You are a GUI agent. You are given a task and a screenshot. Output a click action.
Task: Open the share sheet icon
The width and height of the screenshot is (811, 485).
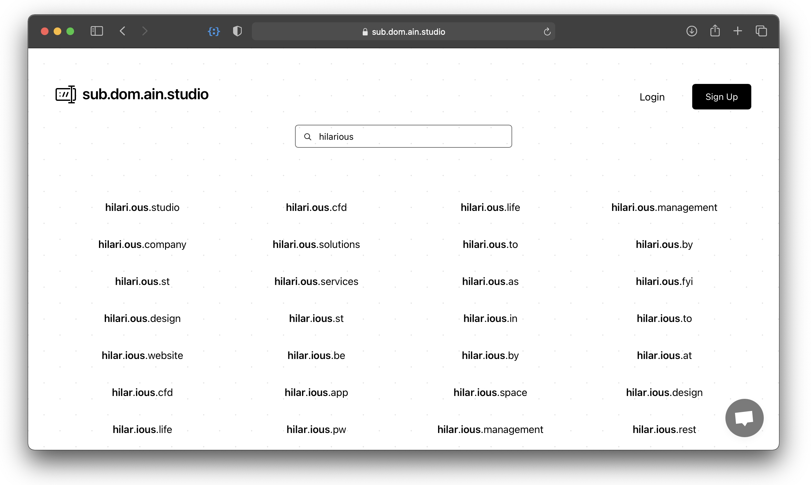[715, 31]
